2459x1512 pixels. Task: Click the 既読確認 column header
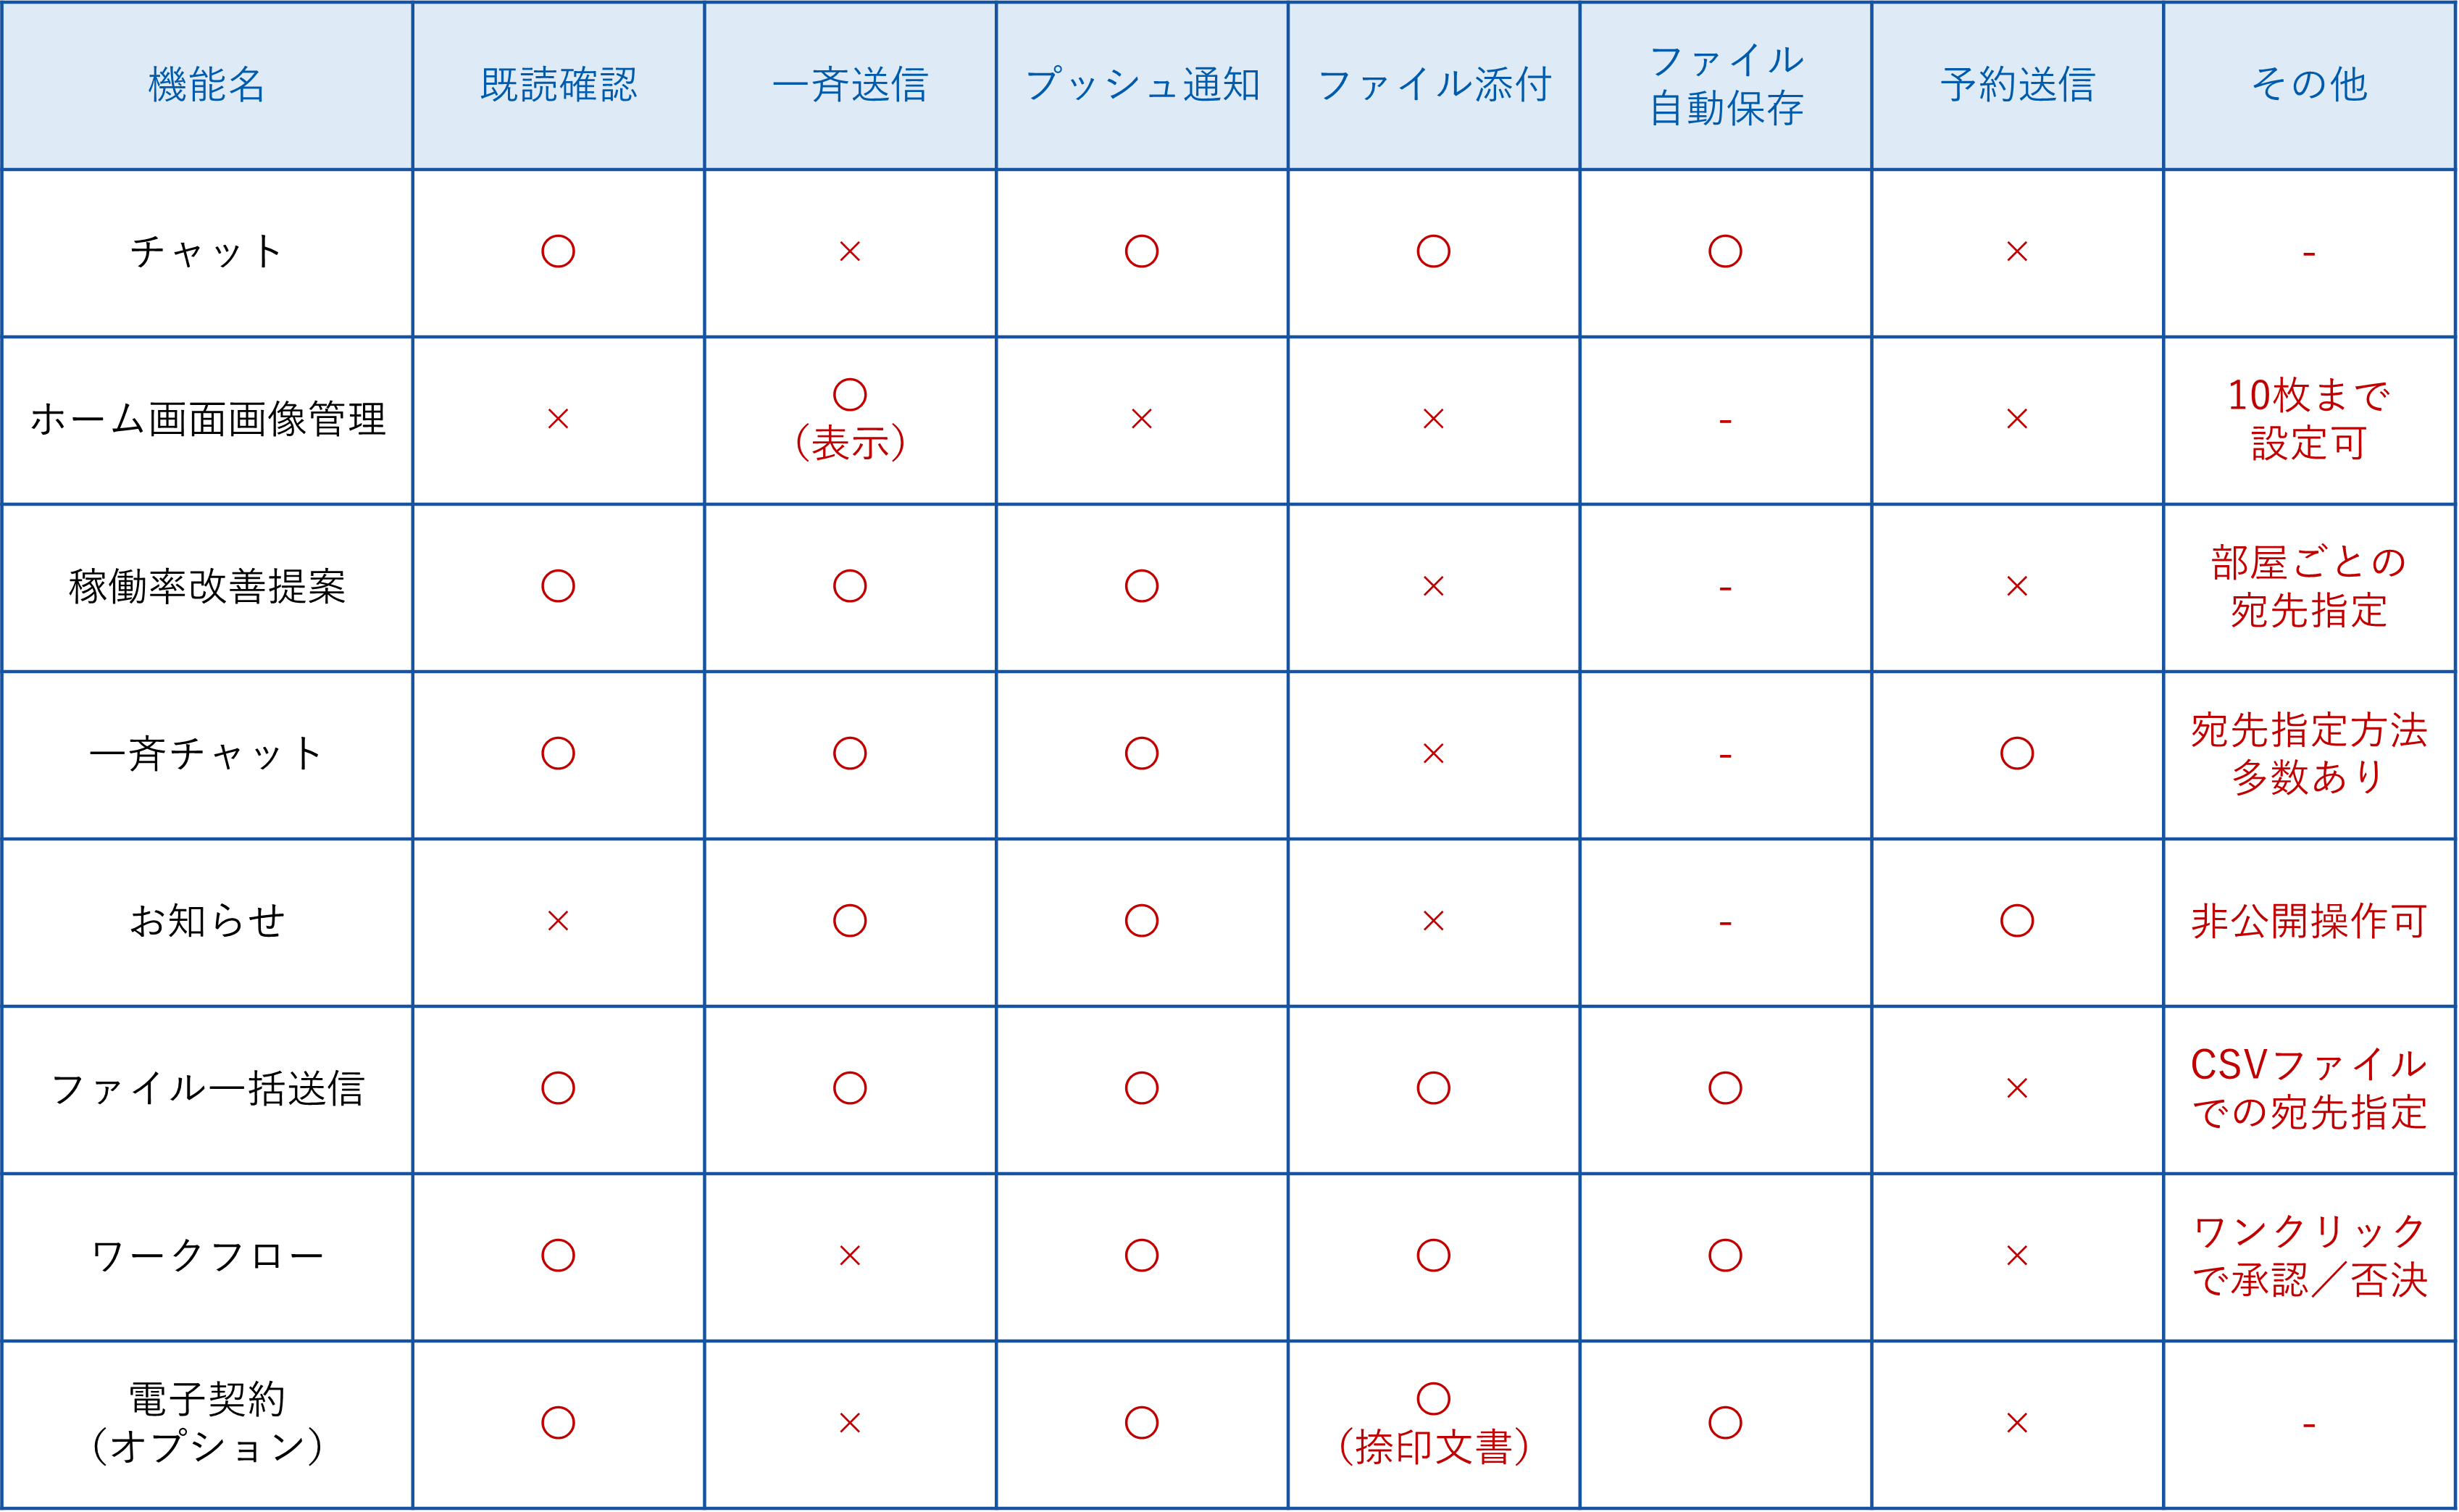pos(558,85)
